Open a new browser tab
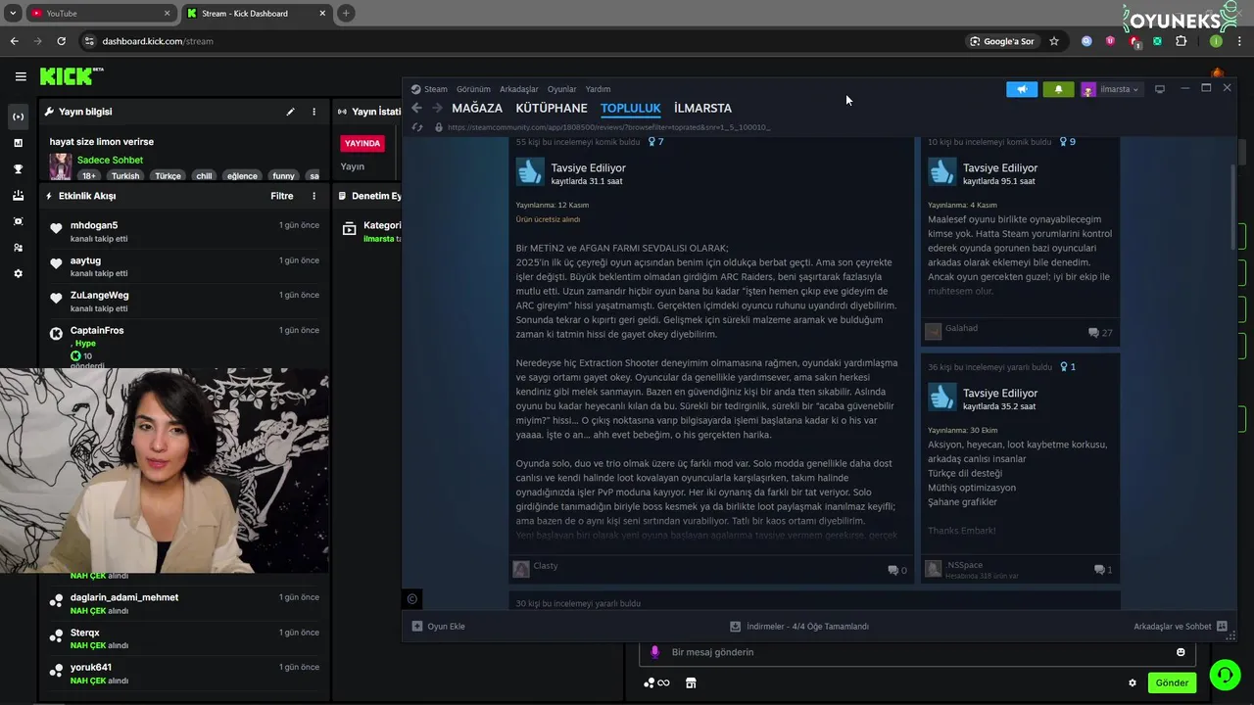The height and width of the screenshot is (705, 1254). coord(346,14)
